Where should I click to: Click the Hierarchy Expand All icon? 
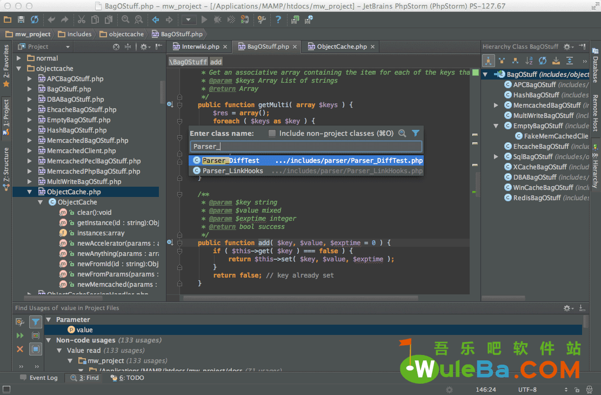pos(570,61)
